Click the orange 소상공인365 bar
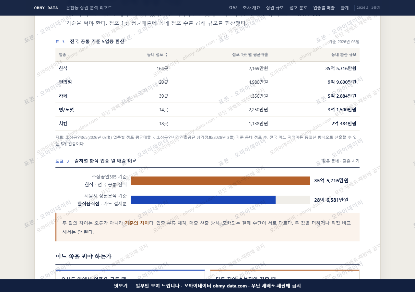 220,181
